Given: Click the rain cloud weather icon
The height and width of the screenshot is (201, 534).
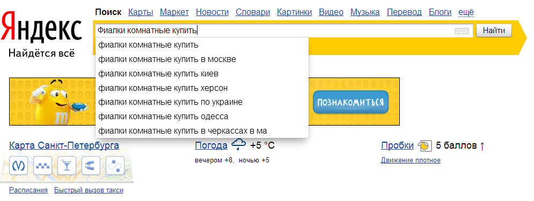Looking at the screenshot, I should [238, 145].
